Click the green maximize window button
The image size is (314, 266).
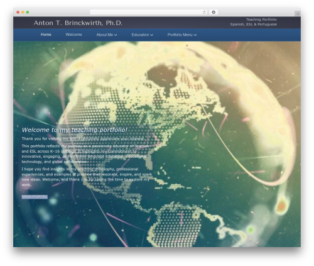point(28,12)
